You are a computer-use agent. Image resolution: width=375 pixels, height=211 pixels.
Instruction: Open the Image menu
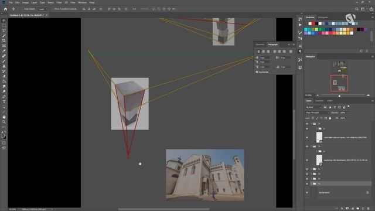point(25,2)
